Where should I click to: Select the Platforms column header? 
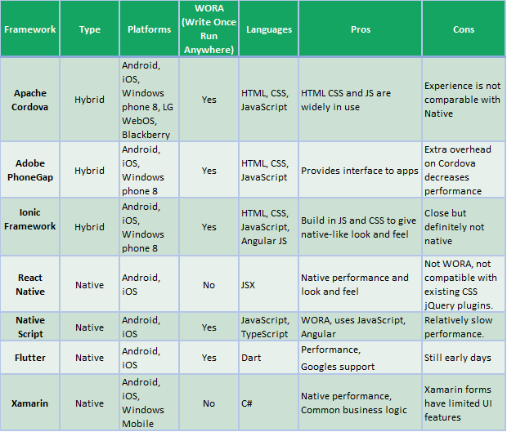point(149,29)
